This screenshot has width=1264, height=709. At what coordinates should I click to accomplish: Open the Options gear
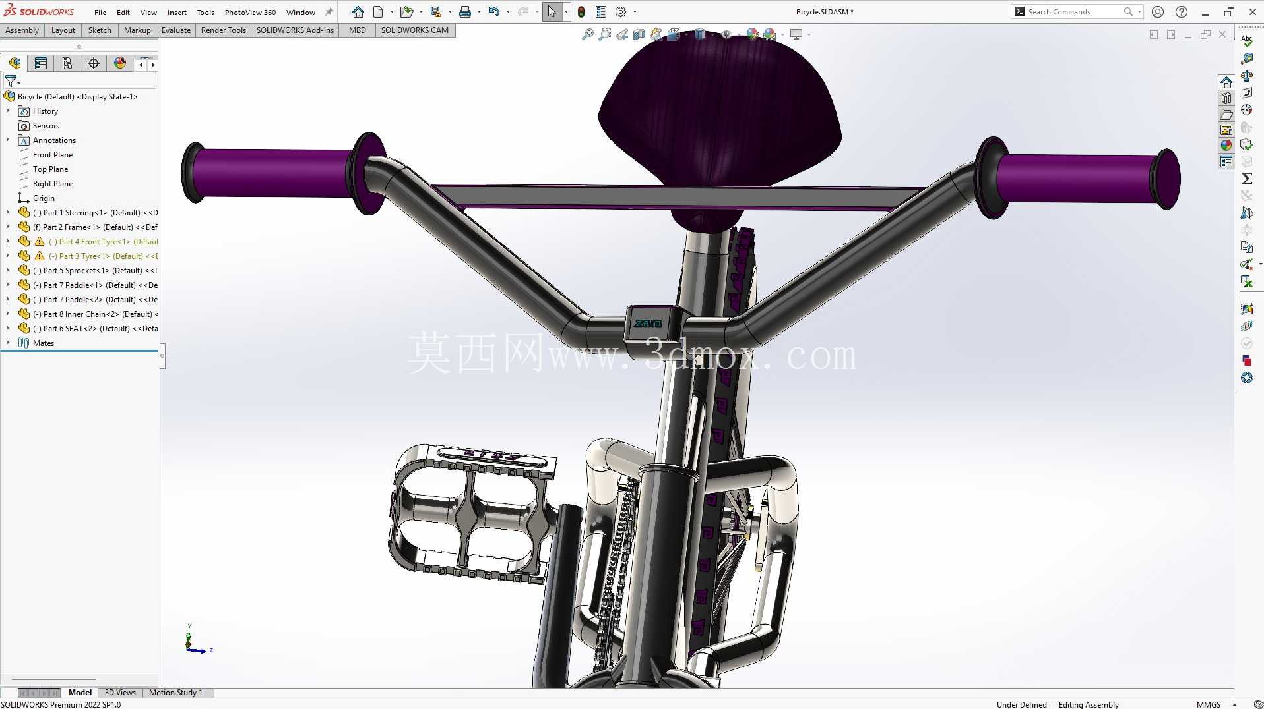621,12
